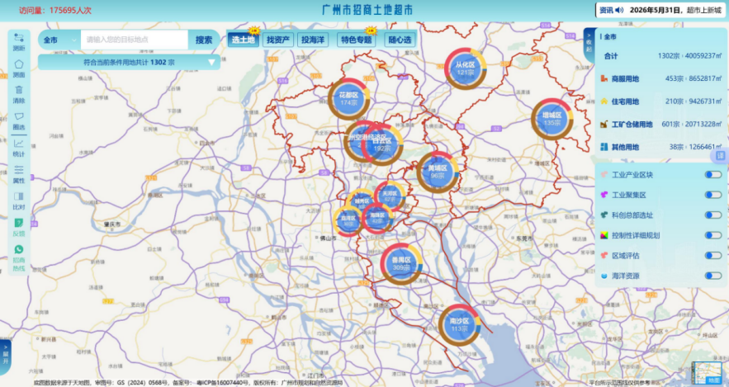
Task: Click the 控制性详细规划 layer icon
Action: pyautogui.click(x=604, y=235)
